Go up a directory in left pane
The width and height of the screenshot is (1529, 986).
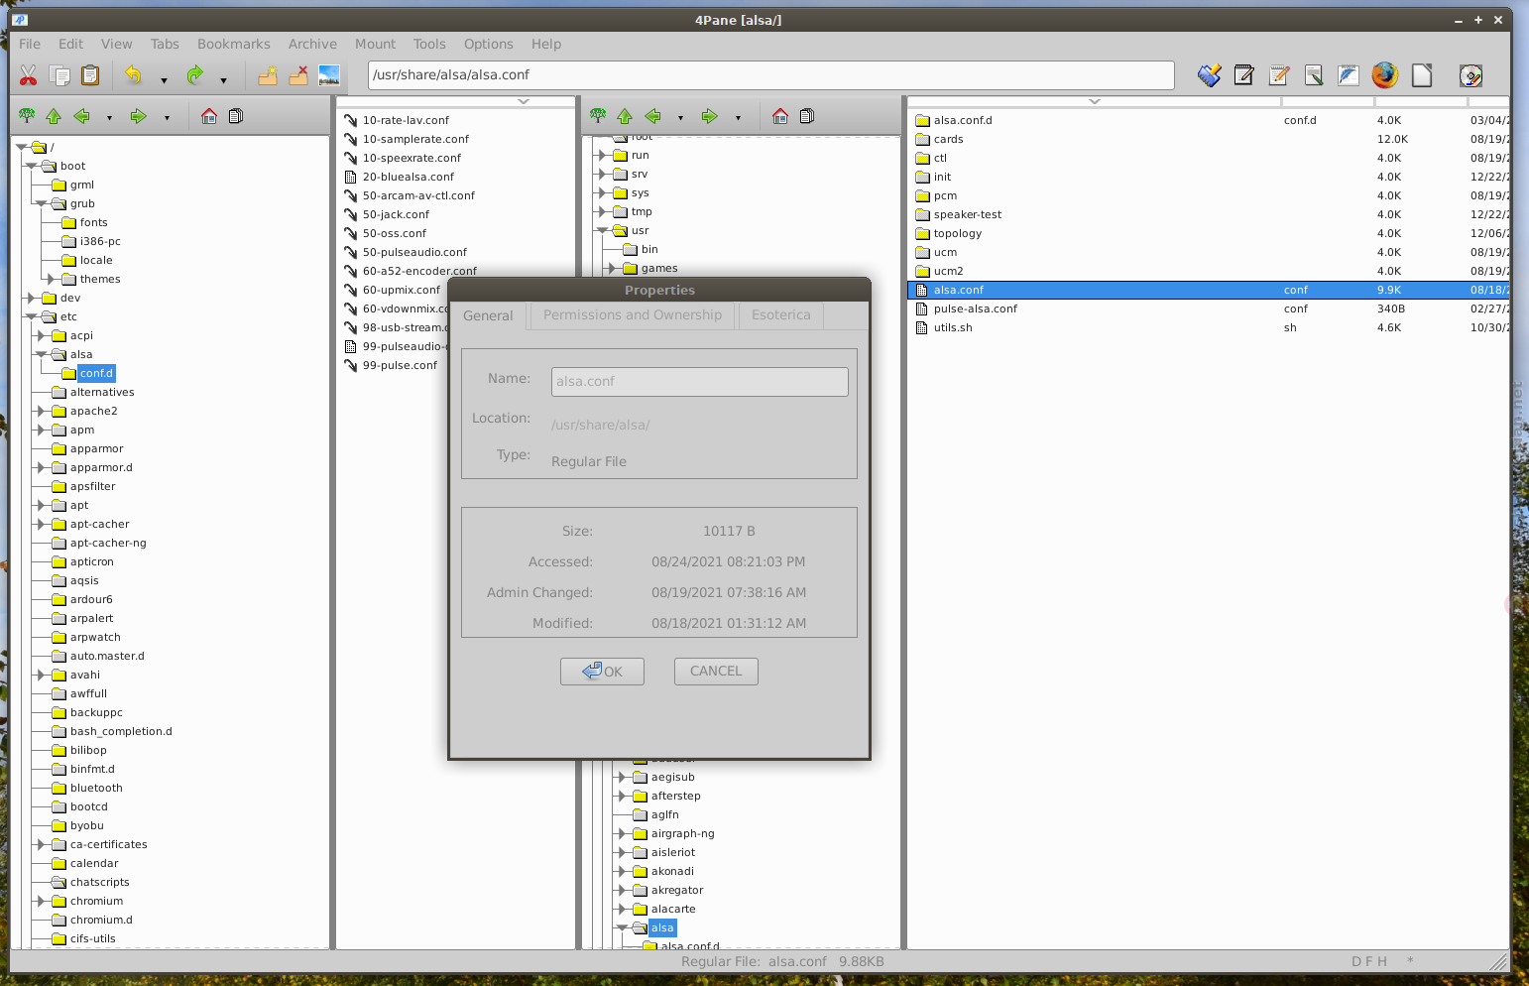54,116
